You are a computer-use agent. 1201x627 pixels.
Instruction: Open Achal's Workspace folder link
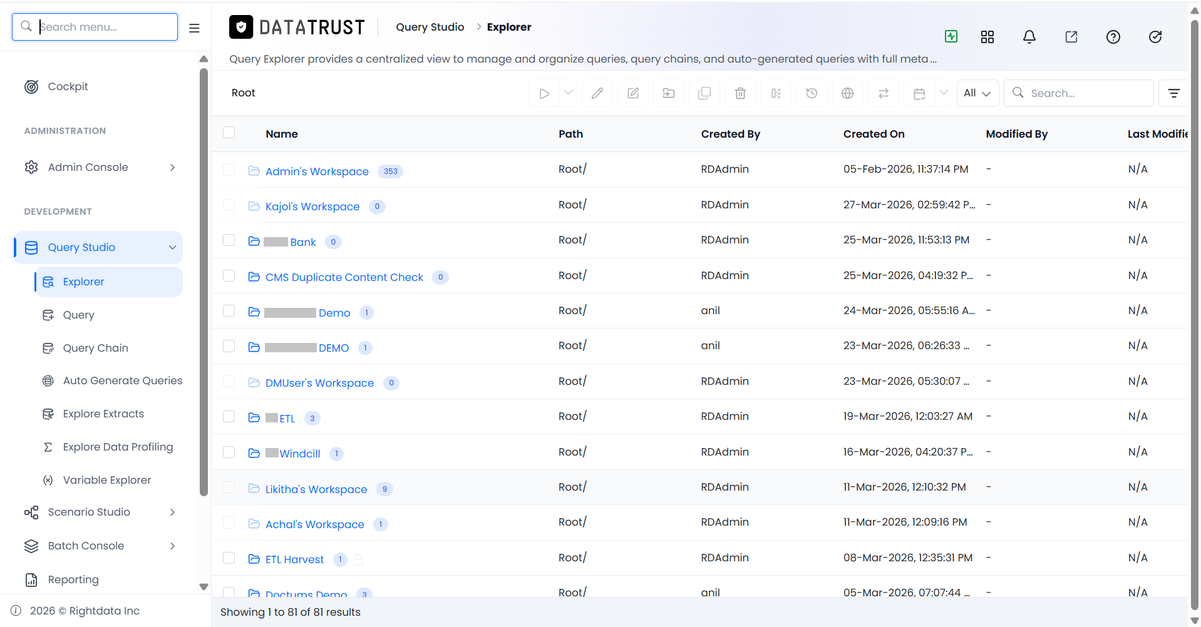coord(314,524)
